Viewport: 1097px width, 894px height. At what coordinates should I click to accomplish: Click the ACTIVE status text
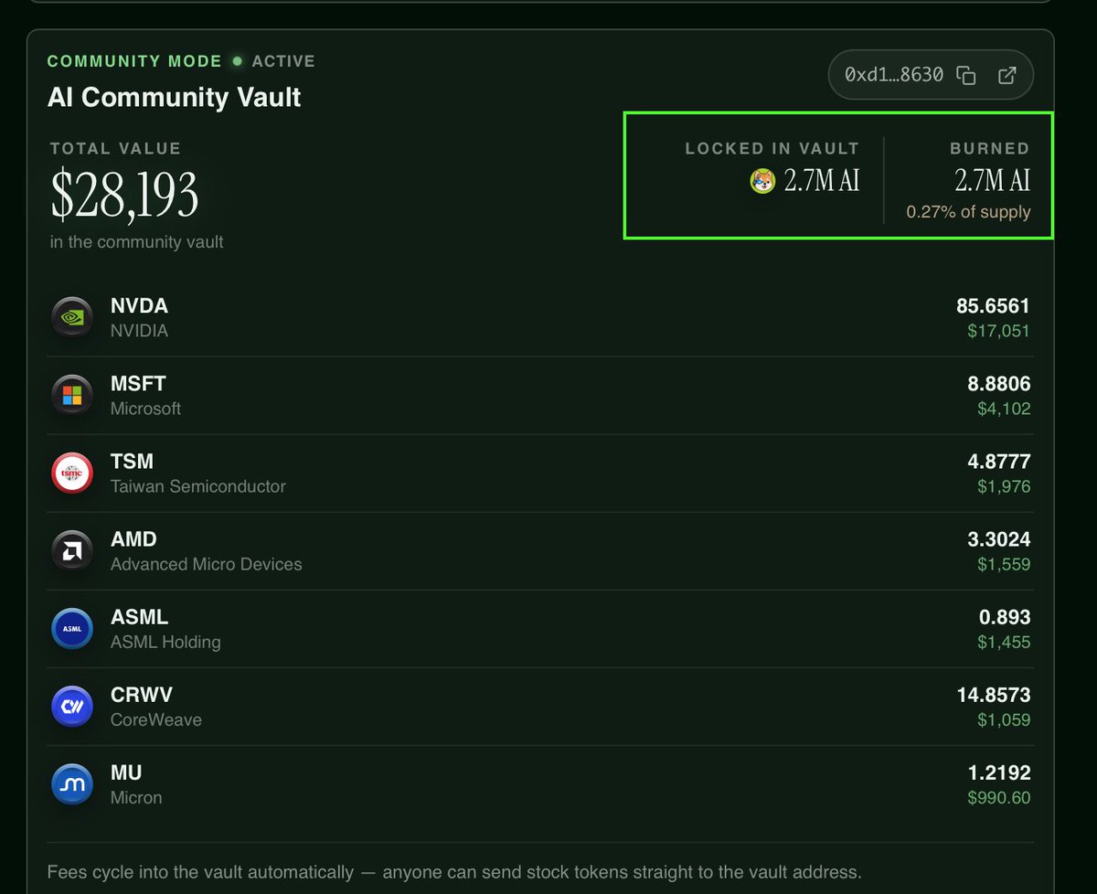click(x=283, y=61)
